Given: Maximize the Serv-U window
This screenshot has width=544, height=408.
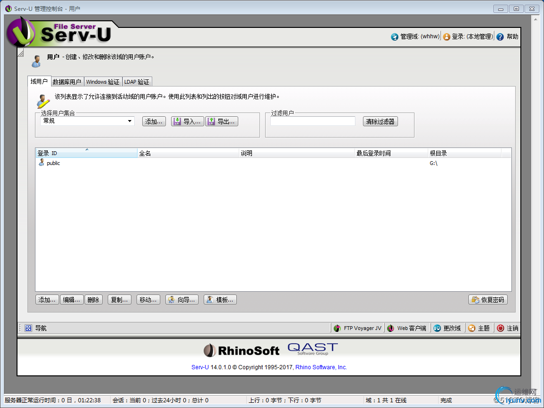Looking at the screenshot, I should coord(516,9).
